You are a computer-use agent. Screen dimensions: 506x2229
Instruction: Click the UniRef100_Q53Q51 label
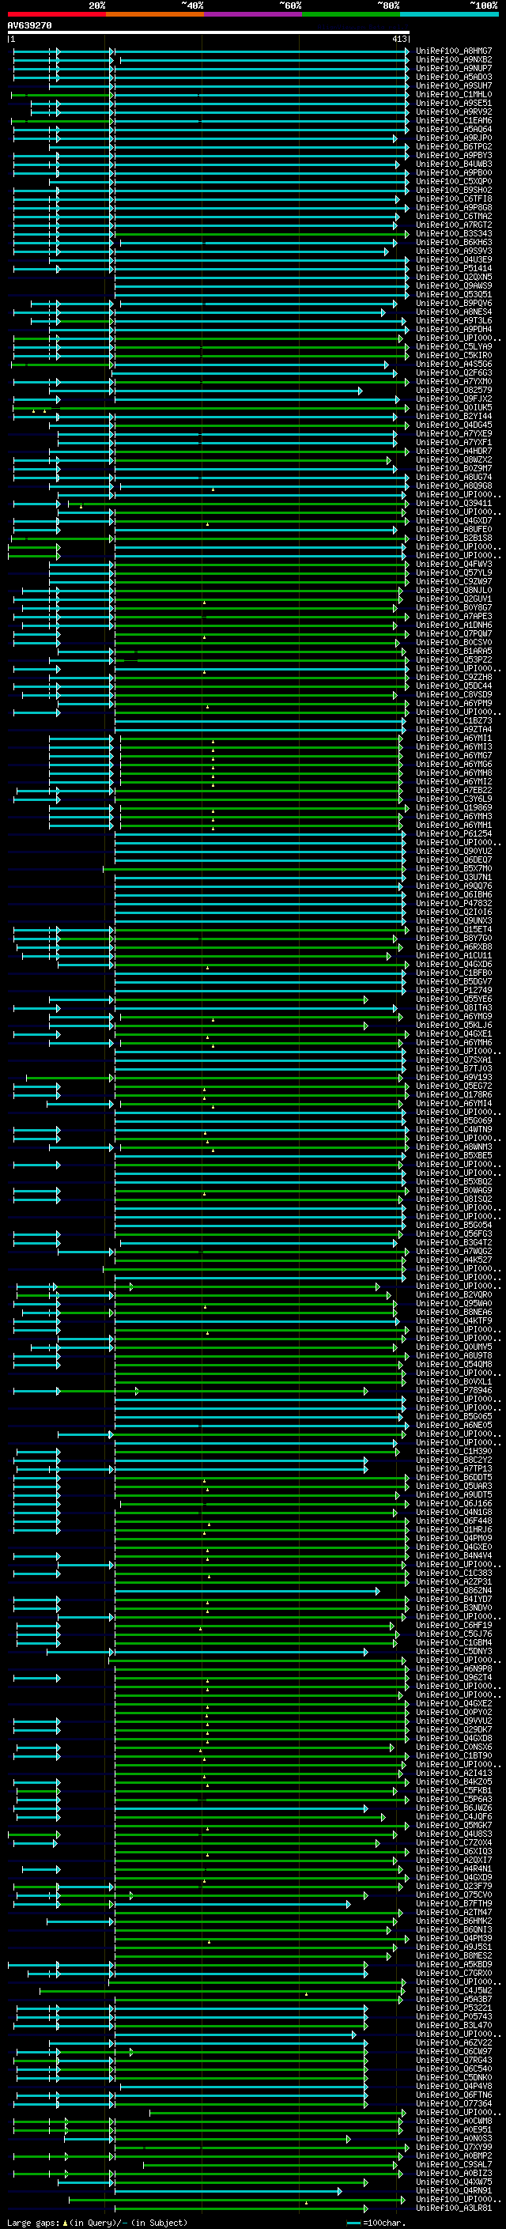[454, 294]
